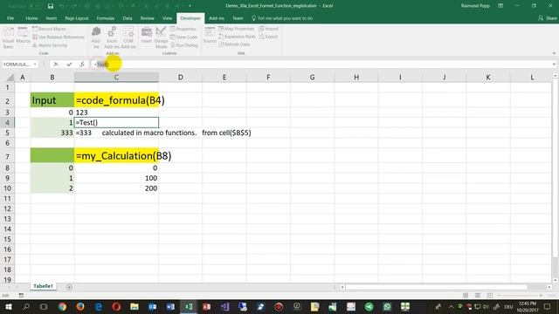Image resolution: width=559 pixels, height=314 pixels.
Task: Click Refresh Data in XML group
Action: [234, 44]
